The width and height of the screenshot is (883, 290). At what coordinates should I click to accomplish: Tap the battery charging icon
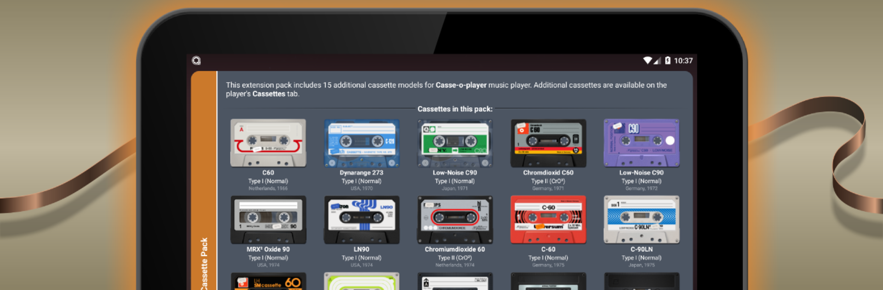[668, 60]
